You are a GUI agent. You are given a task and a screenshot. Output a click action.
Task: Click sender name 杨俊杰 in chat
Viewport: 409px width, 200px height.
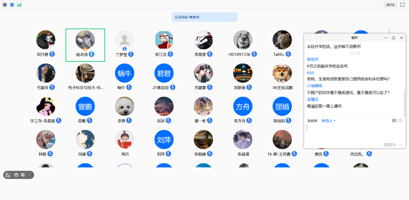[x=313, y=59]
